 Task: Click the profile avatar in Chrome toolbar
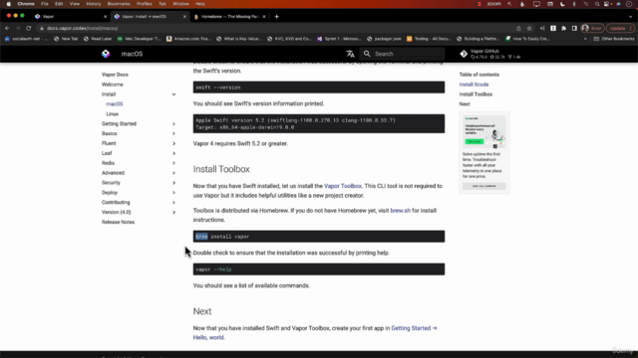tap(585, 28)
